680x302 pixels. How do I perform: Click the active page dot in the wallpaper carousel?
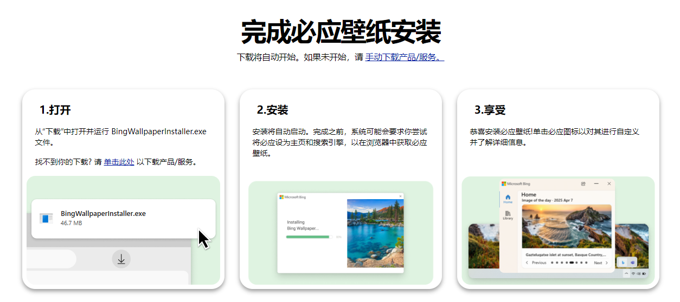coord(572,262)
